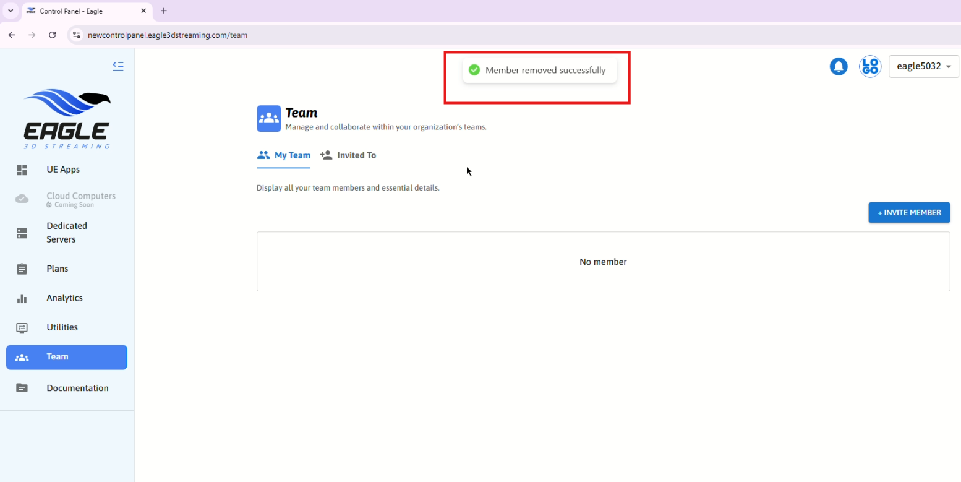
Task: Click the Analytics bar chart icon
Action: [22, 298]
